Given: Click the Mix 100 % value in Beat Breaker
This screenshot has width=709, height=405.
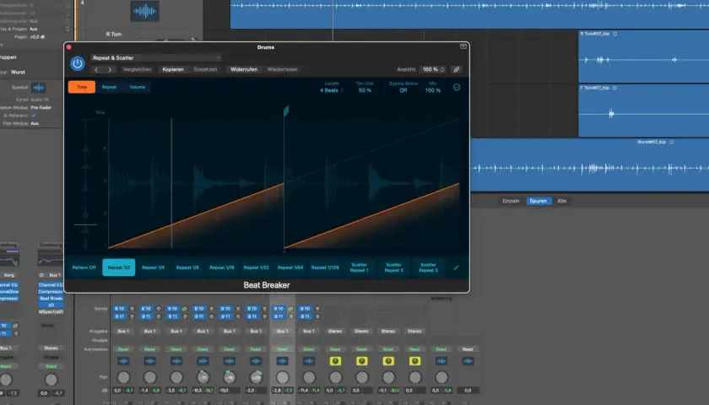Looking at the screenshot, I should click(433, 90).
